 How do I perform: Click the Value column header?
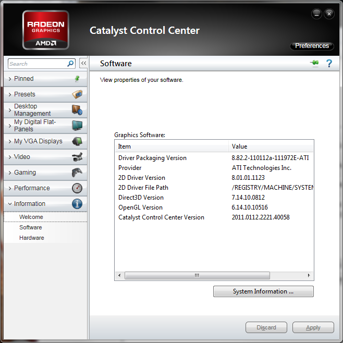(x=271, y=146)
